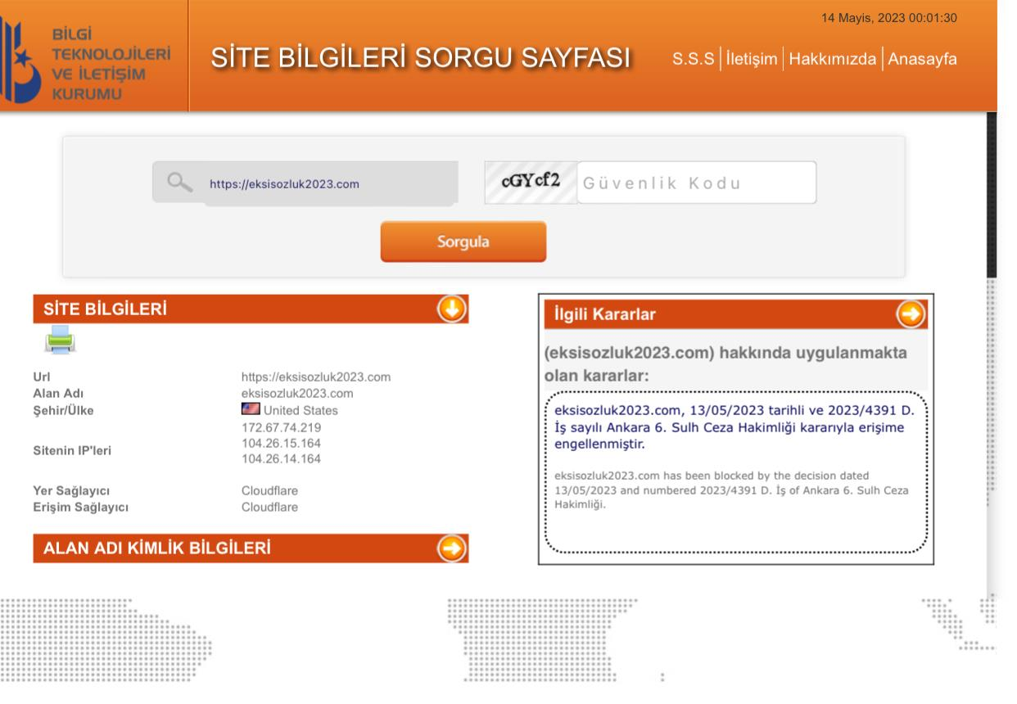Screen dimensions: 1017x704
Task: Click the printer icon under Site Bilgileri
Action: [x=60, y=340]
